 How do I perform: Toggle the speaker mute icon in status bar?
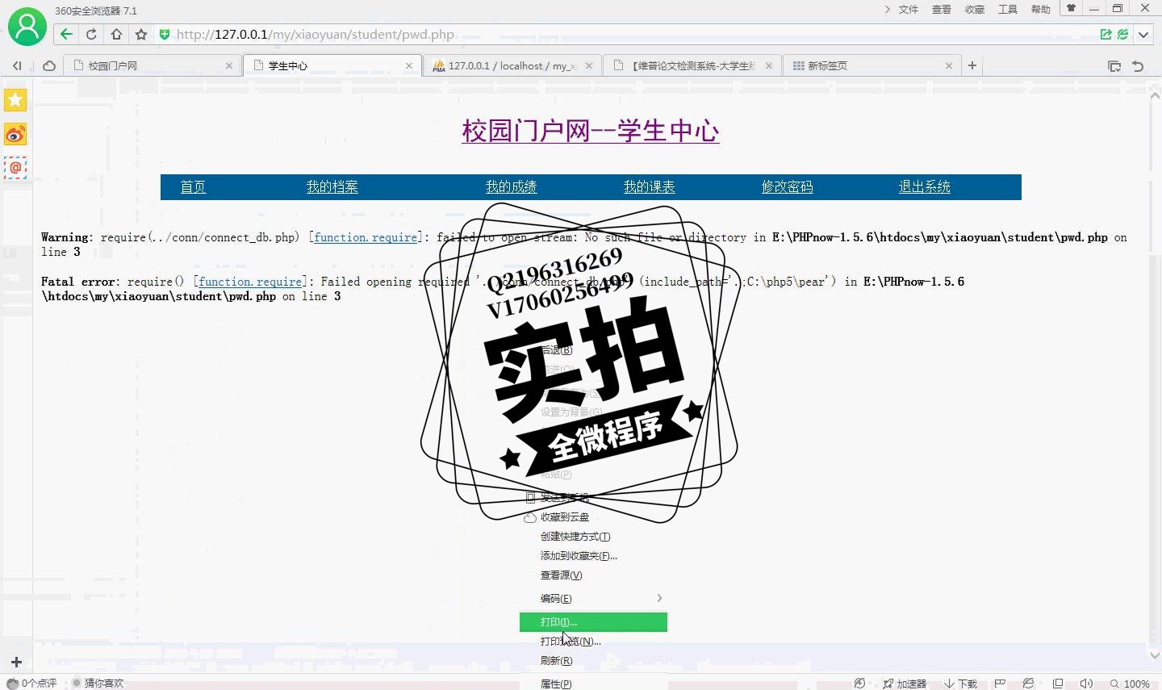pos(1086,684)
